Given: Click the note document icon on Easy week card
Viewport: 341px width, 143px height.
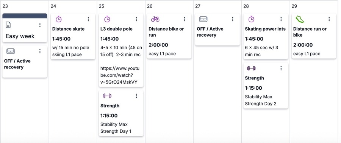Looking at the screenshot, I should [8, 25].
